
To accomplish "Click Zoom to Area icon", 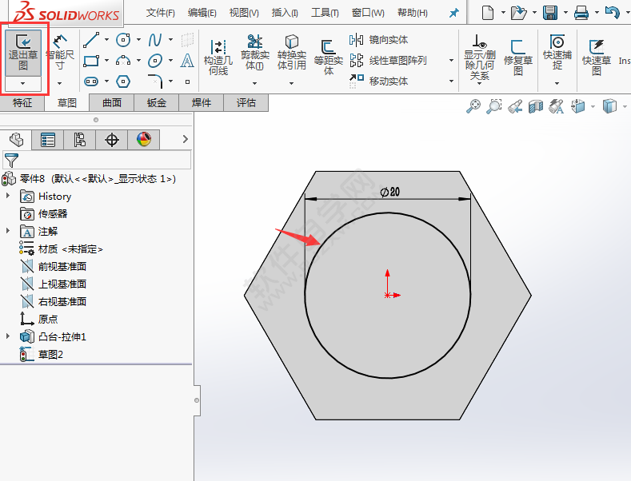I will click(493, 106).
